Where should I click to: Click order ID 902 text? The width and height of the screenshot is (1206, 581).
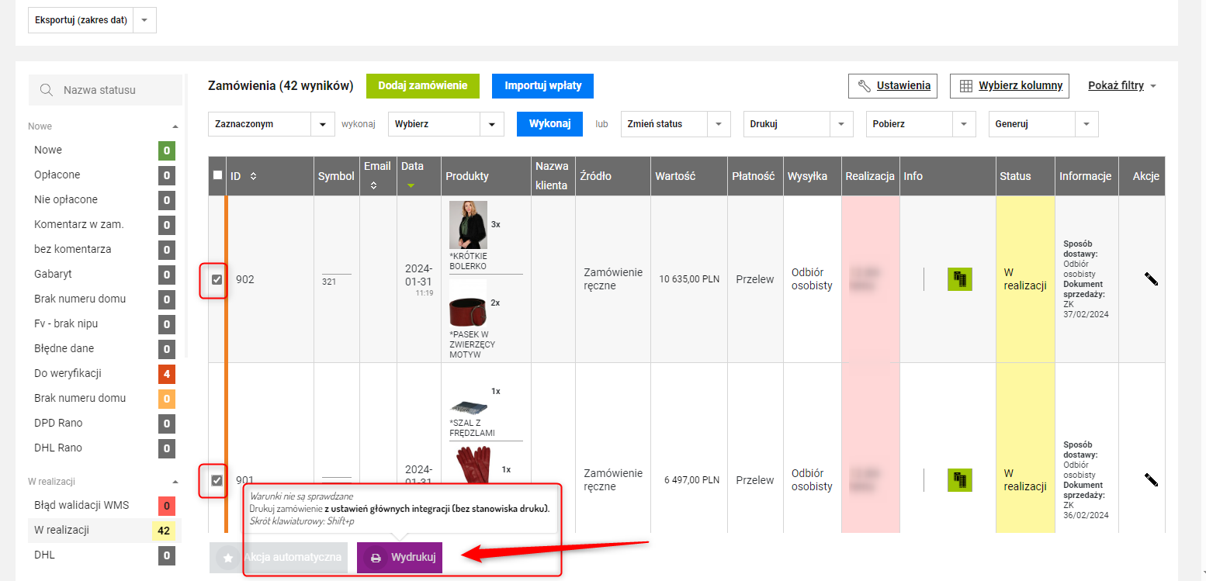[x=245, y=279]
